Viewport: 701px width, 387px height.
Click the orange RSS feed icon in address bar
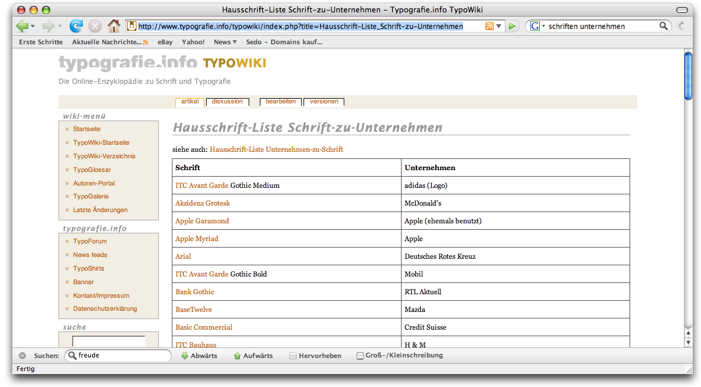(x=489, y=27)
